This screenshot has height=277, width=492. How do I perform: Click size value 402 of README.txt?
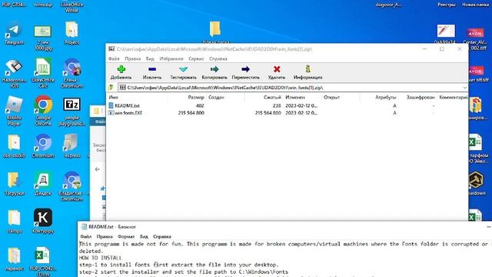200,106
